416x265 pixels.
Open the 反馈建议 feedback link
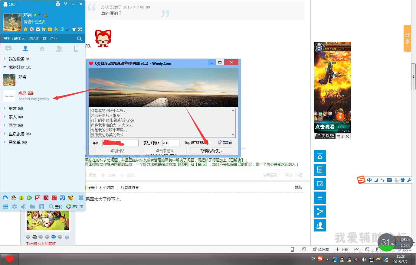[x=225, y=143]
